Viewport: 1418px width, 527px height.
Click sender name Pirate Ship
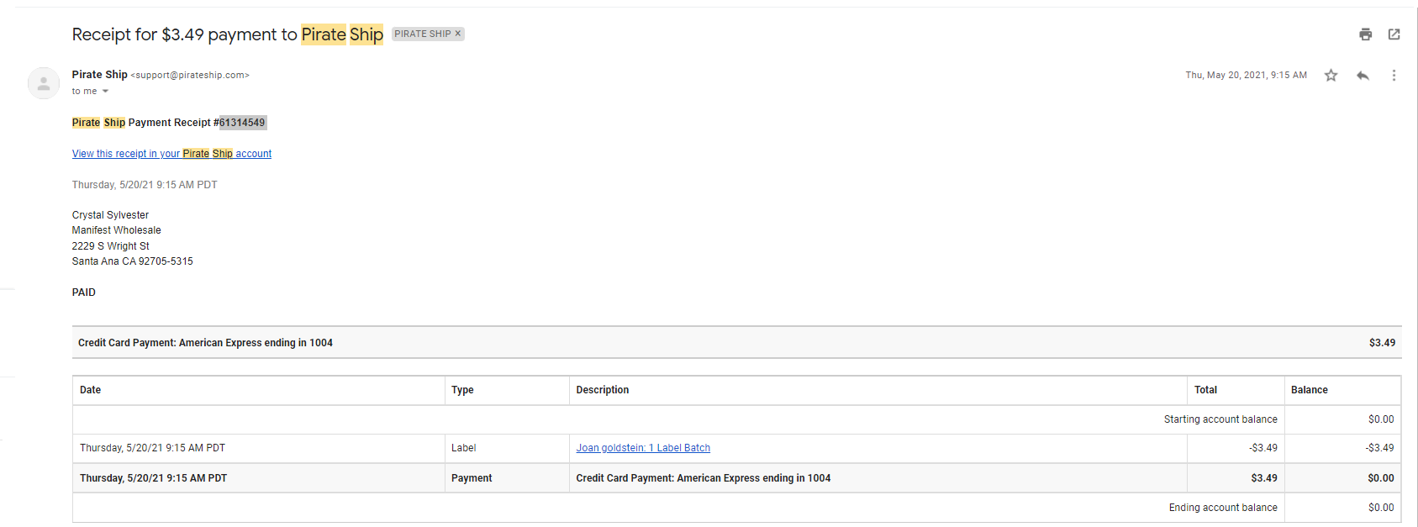(x=100, y=75)
